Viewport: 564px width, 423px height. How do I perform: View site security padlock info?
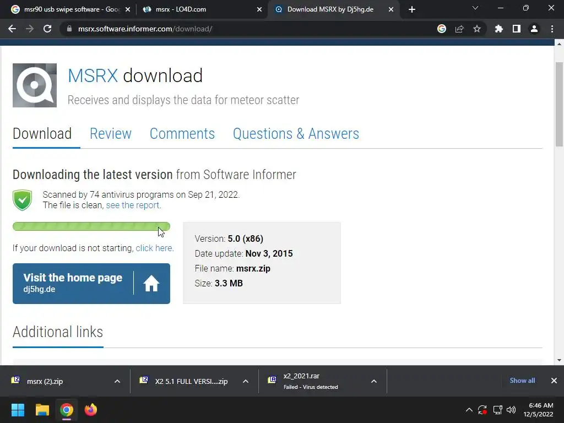point(69,29)
